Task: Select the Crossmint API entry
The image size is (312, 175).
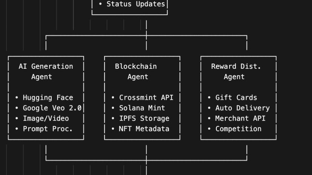Action: click(146, 97)
